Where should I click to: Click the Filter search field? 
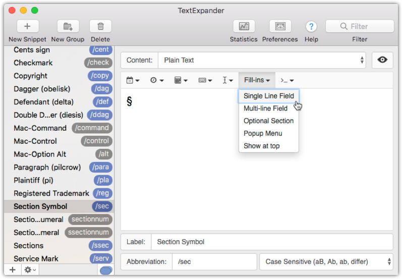pos(360,26)
